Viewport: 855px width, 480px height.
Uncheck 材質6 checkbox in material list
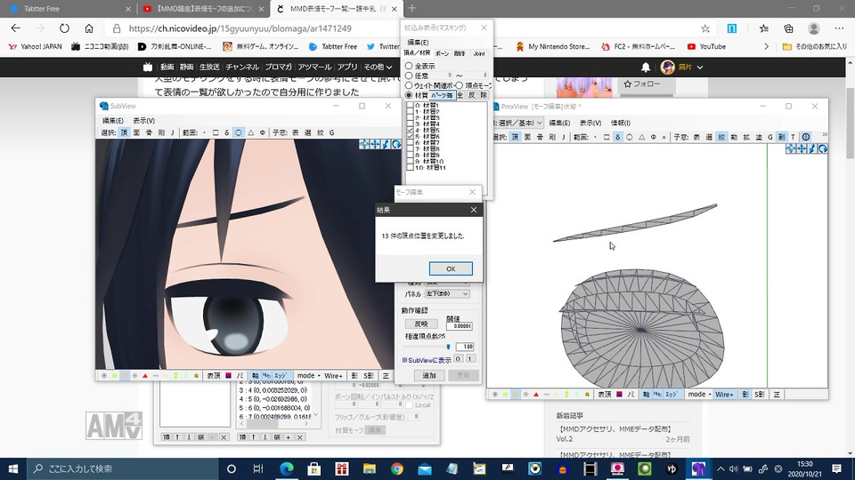point(410,137)
